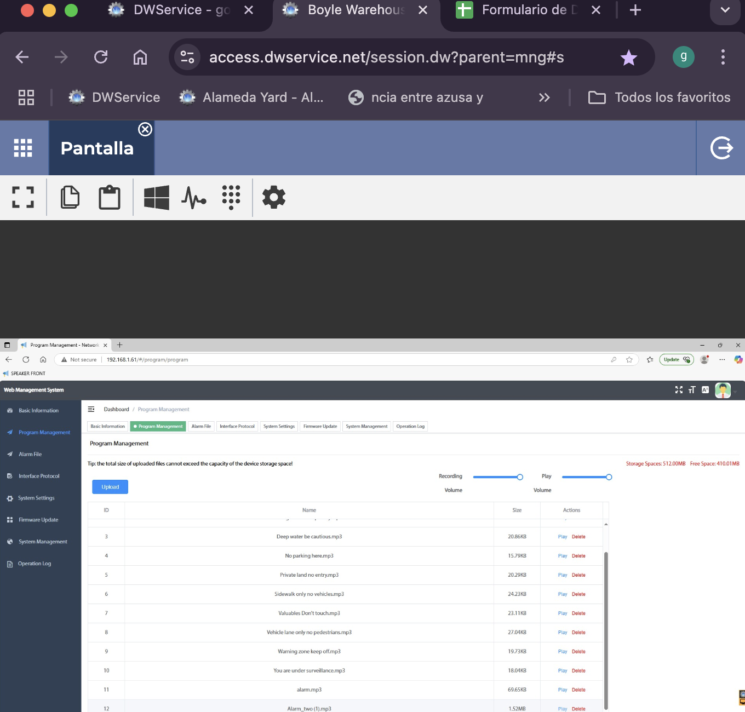The width and height of the screenshot is (745, 712).
Task: Toggle fullscreen in the DWService toolbar
Action: 23,197
